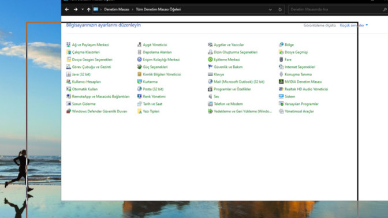
Task: Click Eşitleme Merkezi icon
Action: pyautogui.click(x=210, y=59)
